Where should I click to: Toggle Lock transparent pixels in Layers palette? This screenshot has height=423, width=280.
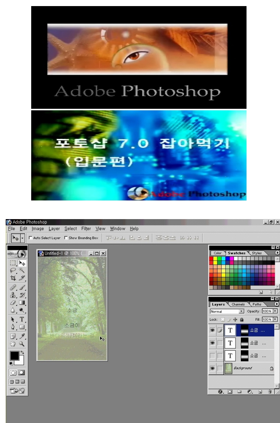(223, 320)
